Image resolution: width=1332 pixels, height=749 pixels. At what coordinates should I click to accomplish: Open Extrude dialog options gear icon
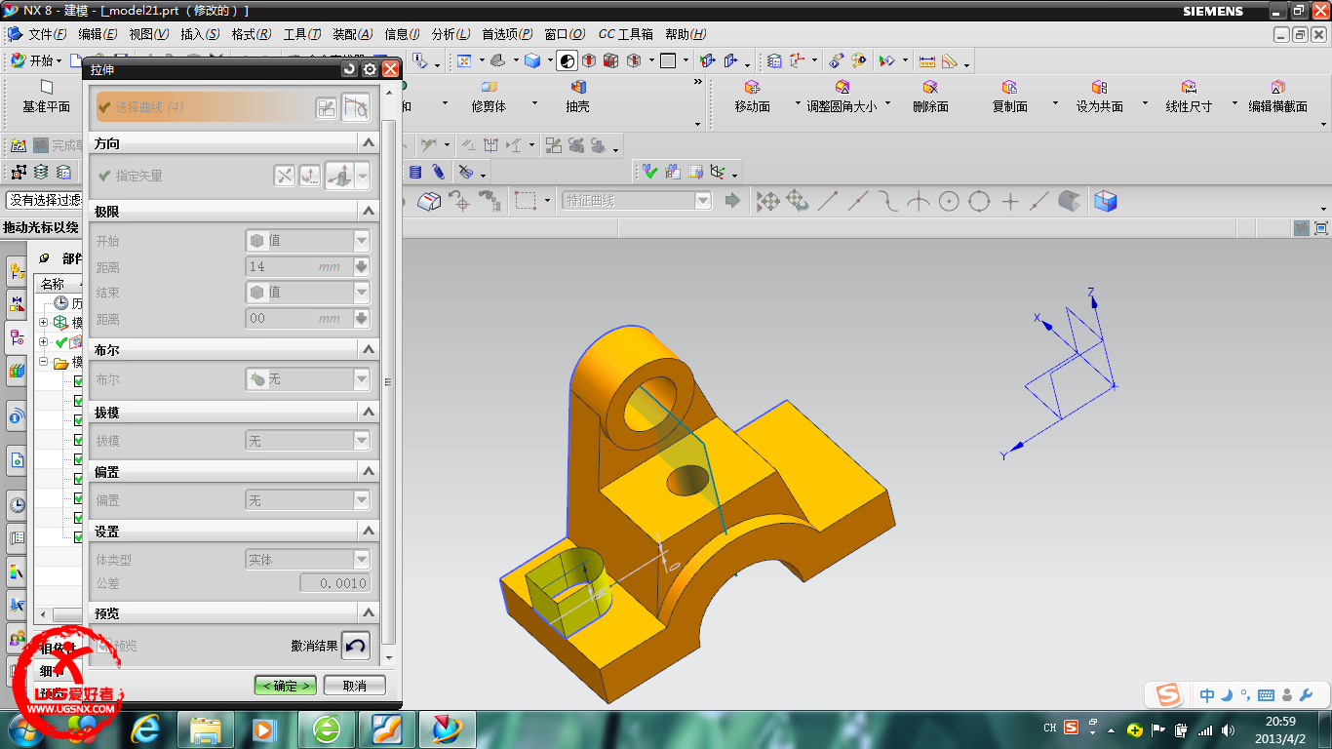(370, 69)
